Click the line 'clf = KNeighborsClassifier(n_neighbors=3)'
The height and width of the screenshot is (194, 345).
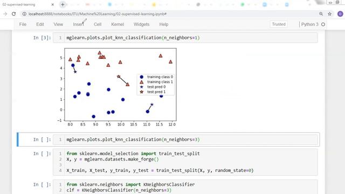tap(119, 190)
